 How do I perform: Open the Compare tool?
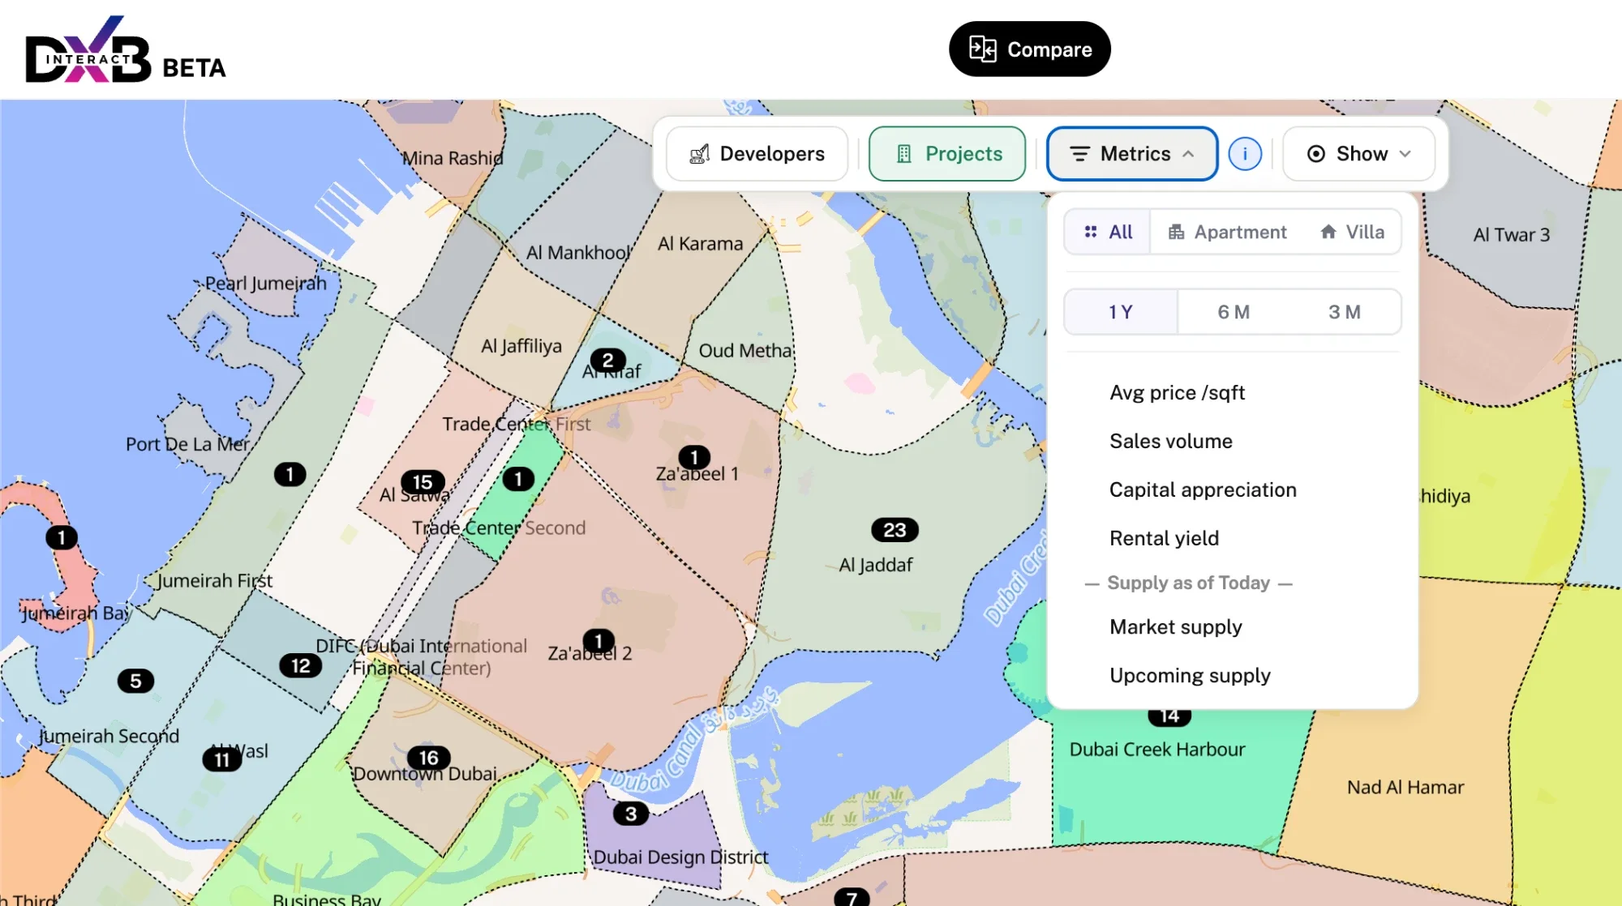point(1030,49)
